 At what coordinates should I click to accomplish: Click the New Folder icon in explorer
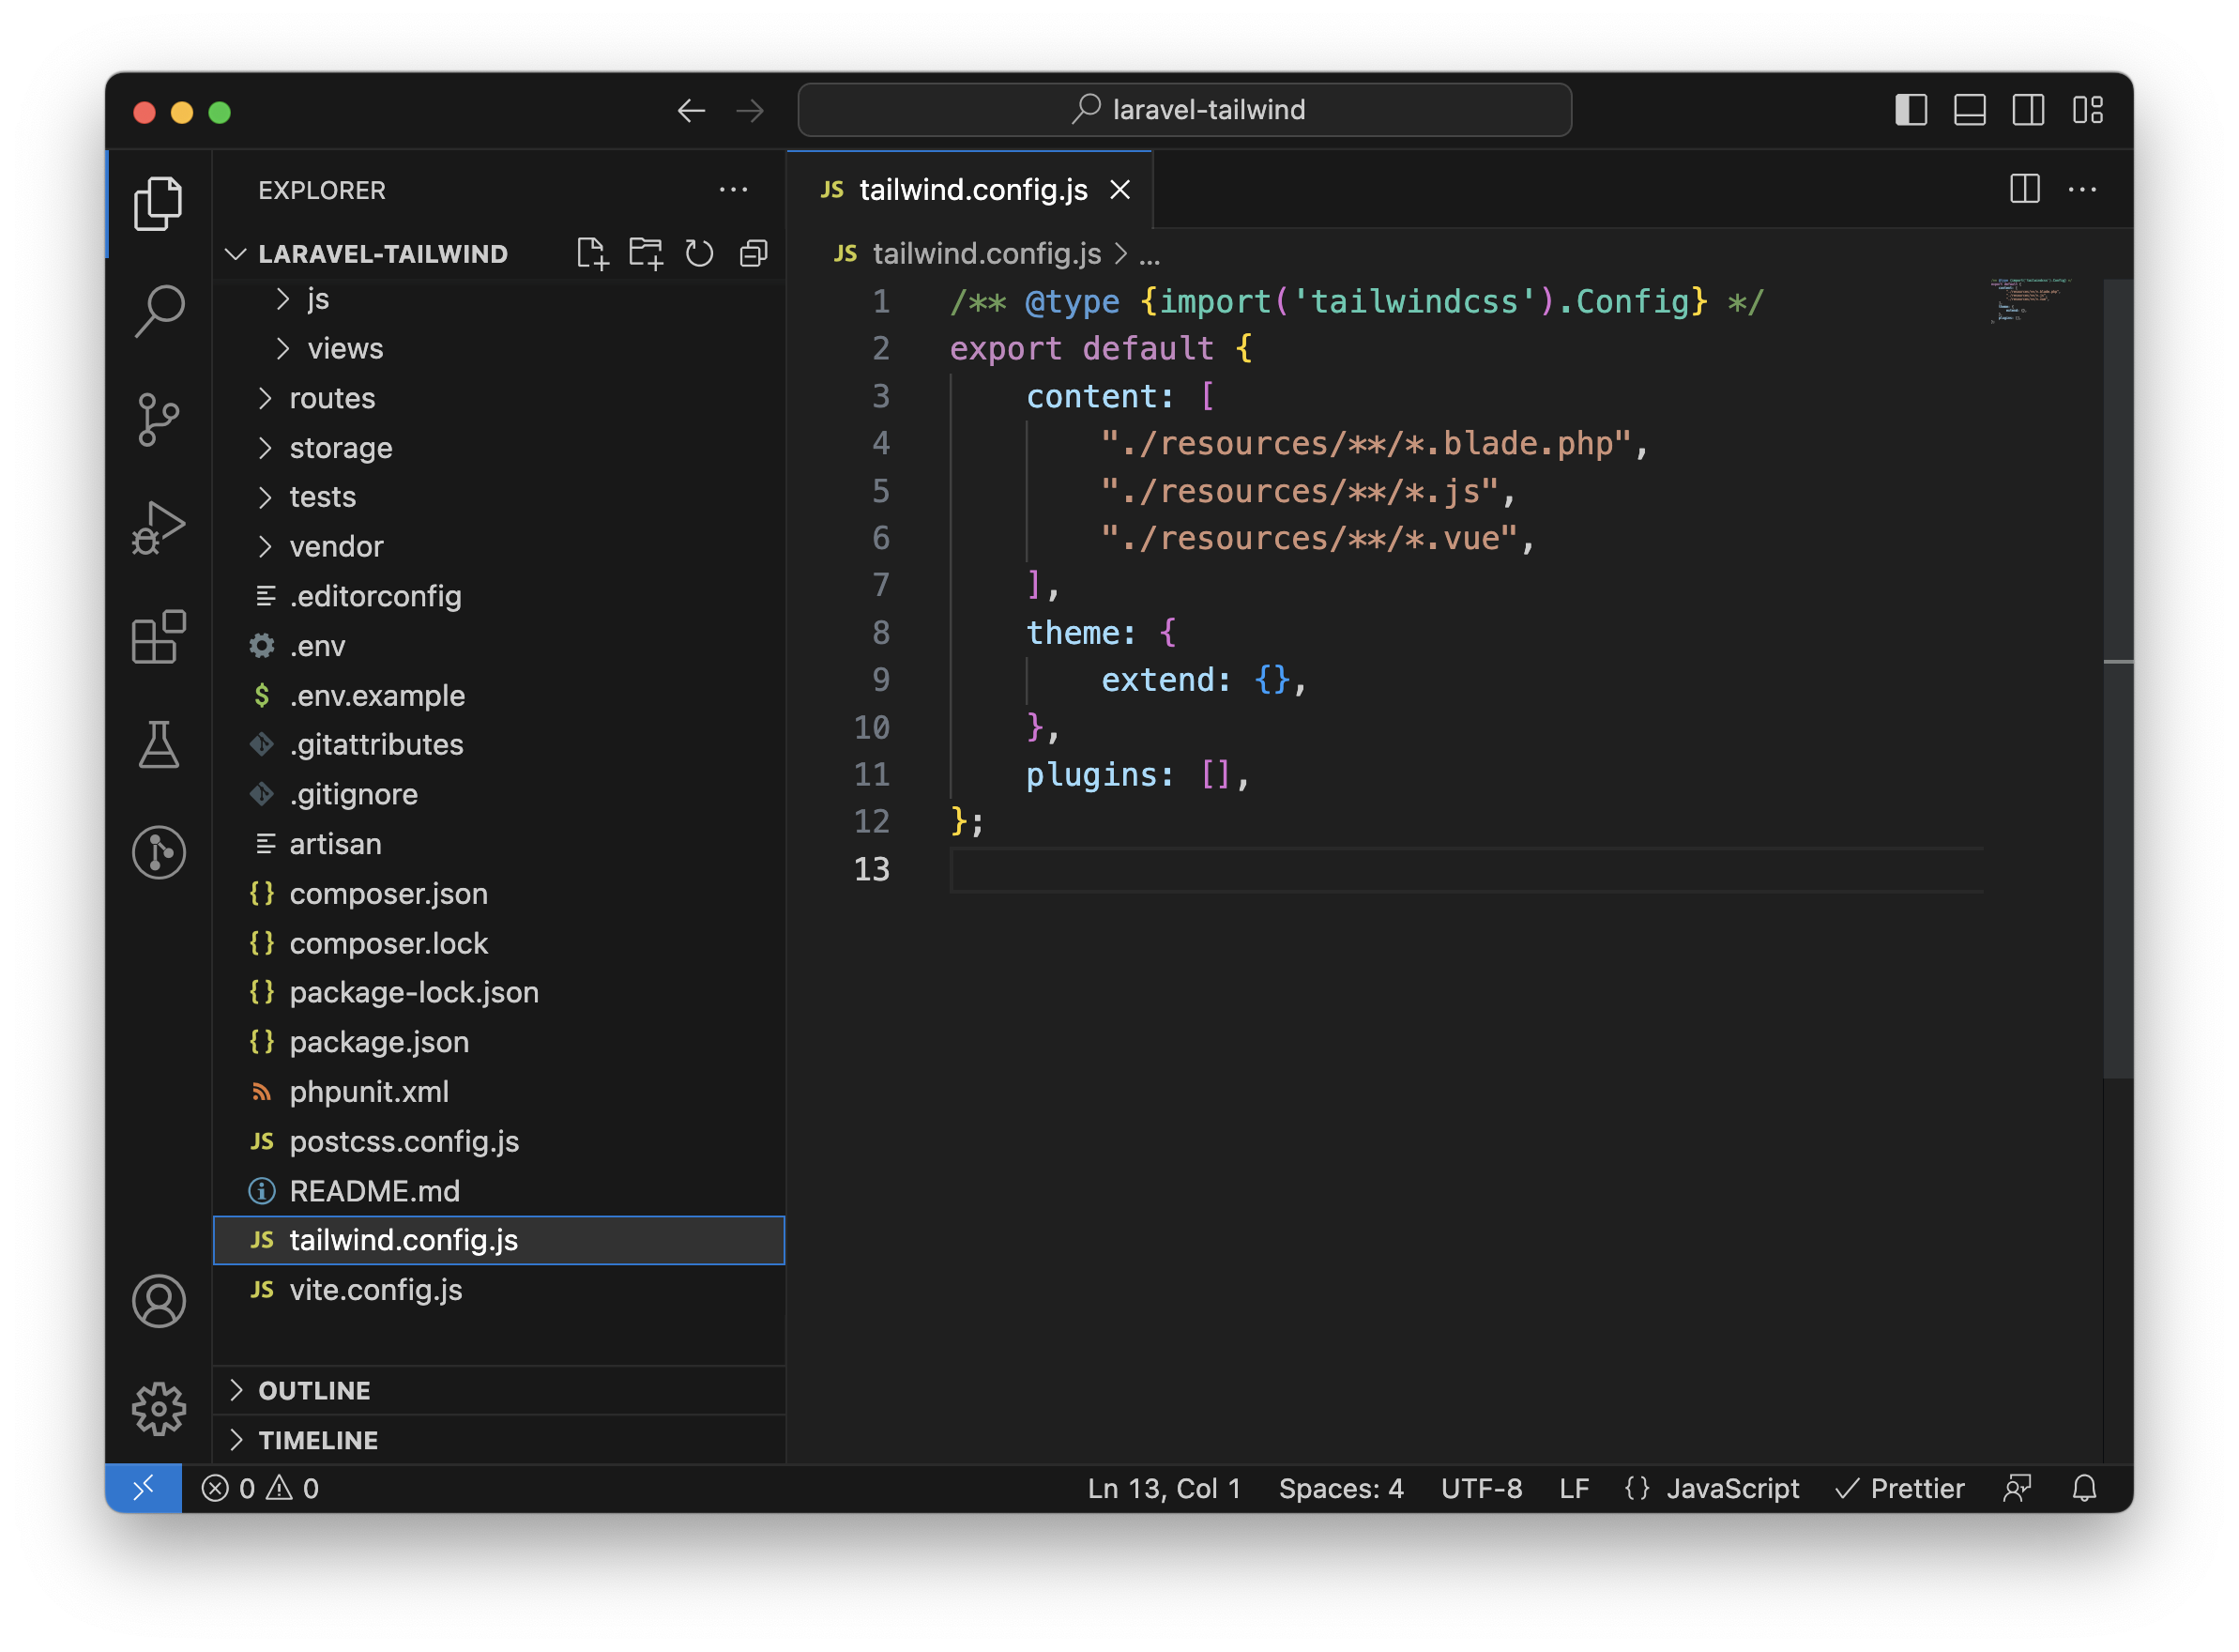pyautogui.click(x=647, y=254)
